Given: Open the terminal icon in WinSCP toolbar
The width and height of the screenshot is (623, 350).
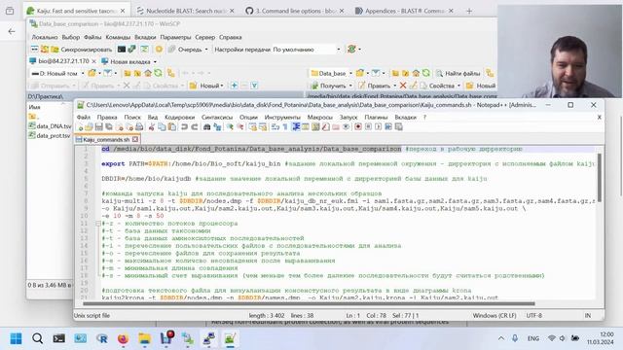Looking at the screenshot, I should click(121, 50).
